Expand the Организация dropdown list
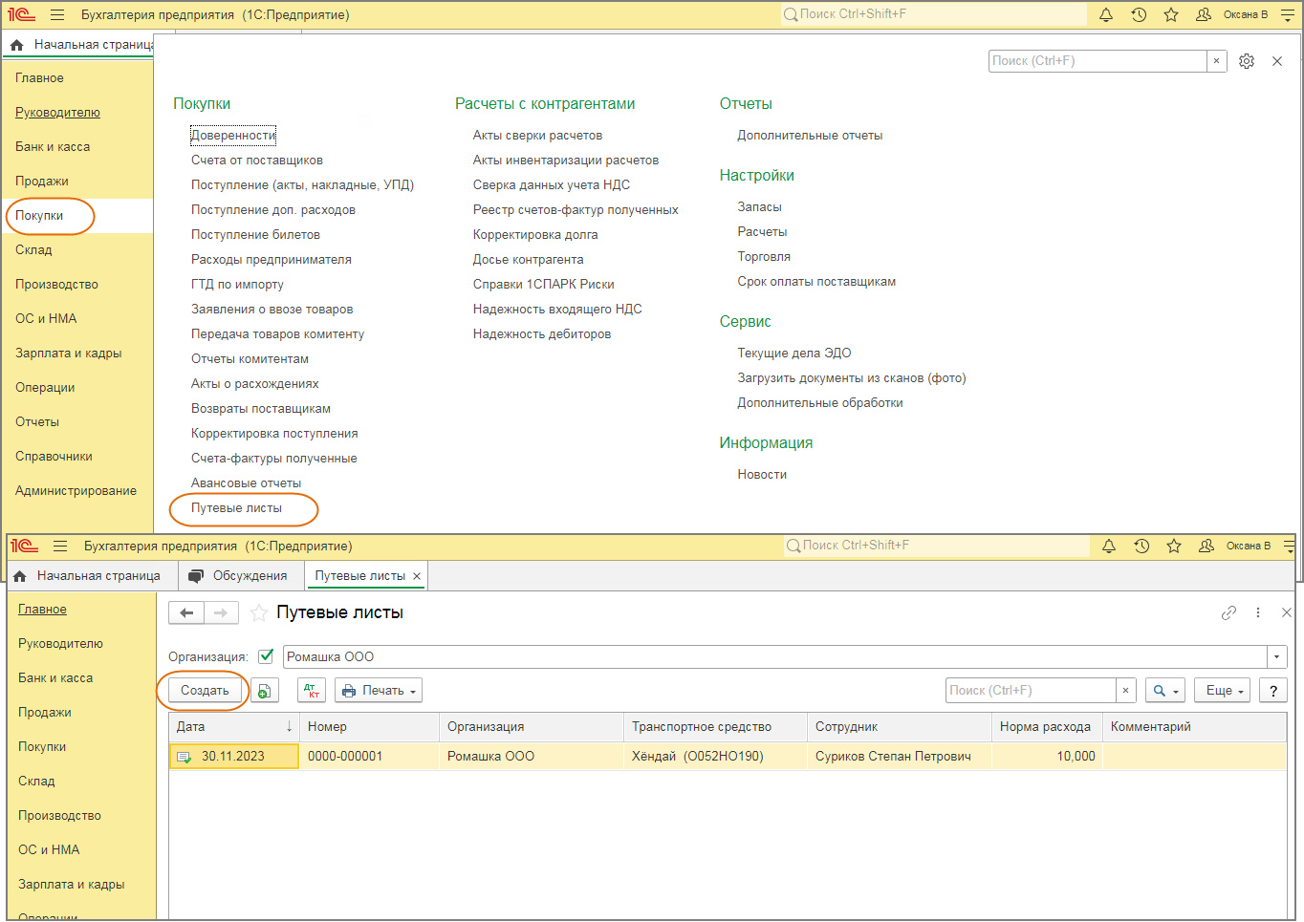Screen dimensions: 1304x922 pyautogui.click(x=1276, y=657)
